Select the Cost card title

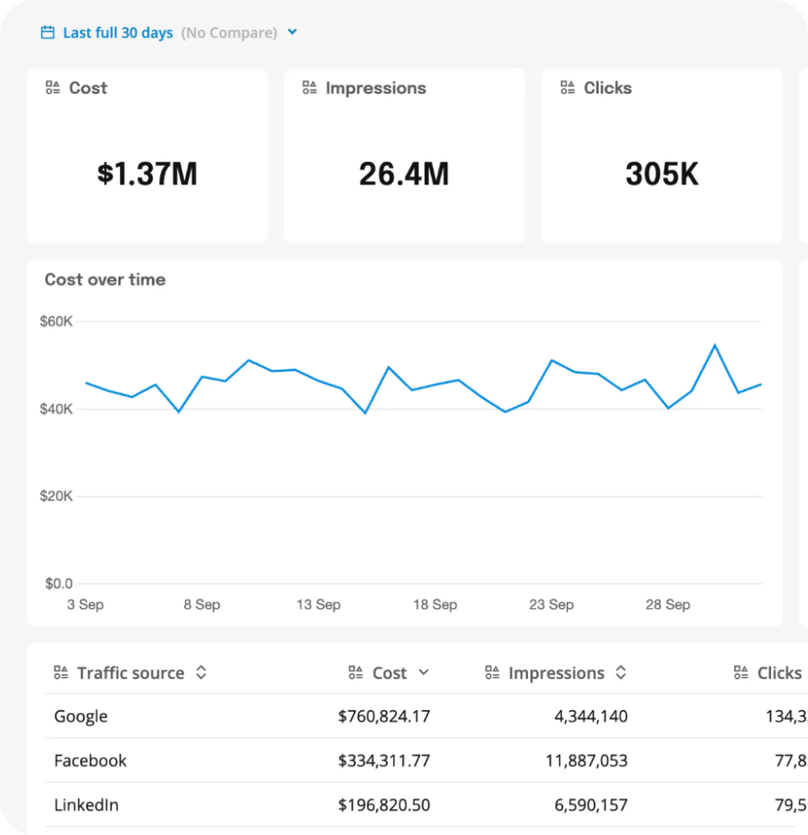point(88,88)
